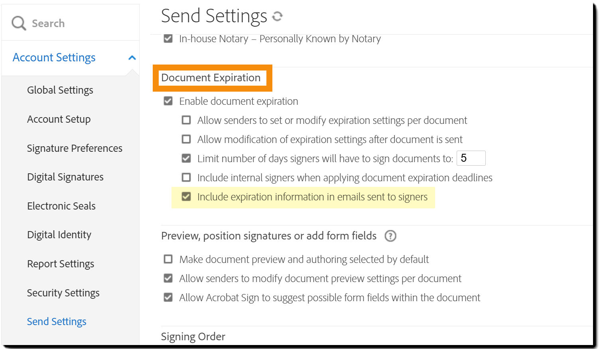This screenshot has height=349, width=599.
Task: Open Global Settings in the sidebar
Action: point(60,90)
